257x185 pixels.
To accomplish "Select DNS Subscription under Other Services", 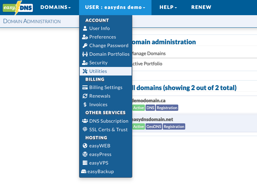I will pos(106,121).
